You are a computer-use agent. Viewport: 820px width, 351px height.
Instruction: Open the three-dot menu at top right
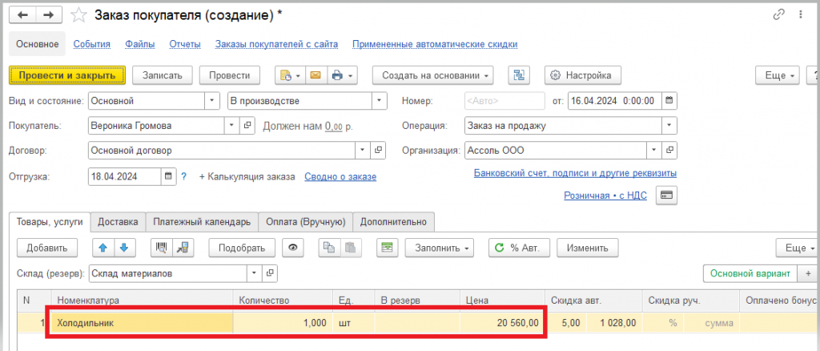pos(801,15)
